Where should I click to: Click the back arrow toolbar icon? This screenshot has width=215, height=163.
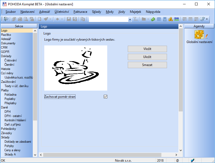(x=57, y=19)
